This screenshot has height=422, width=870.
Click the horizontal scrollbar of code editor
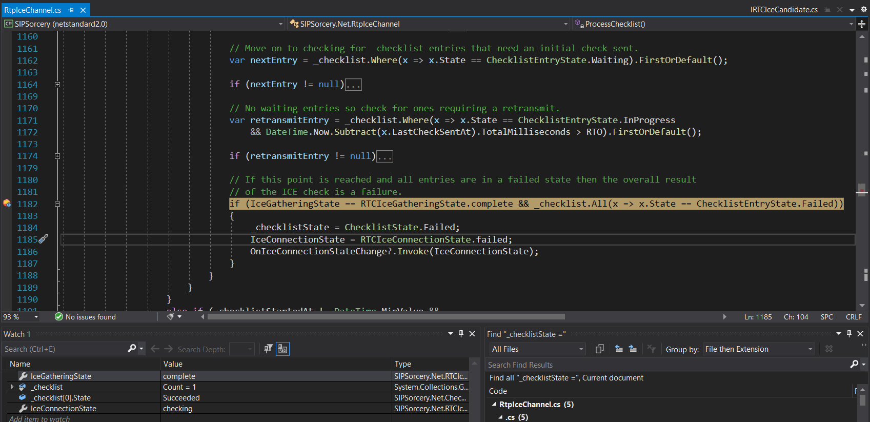[x=386, y=317]
